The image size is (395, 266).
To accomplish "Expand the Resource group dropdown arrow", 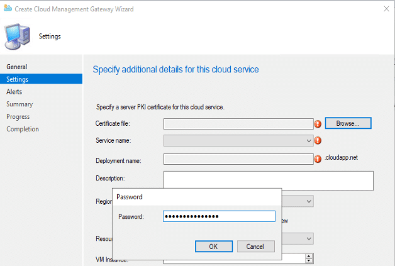I will [x=309, y=239].
